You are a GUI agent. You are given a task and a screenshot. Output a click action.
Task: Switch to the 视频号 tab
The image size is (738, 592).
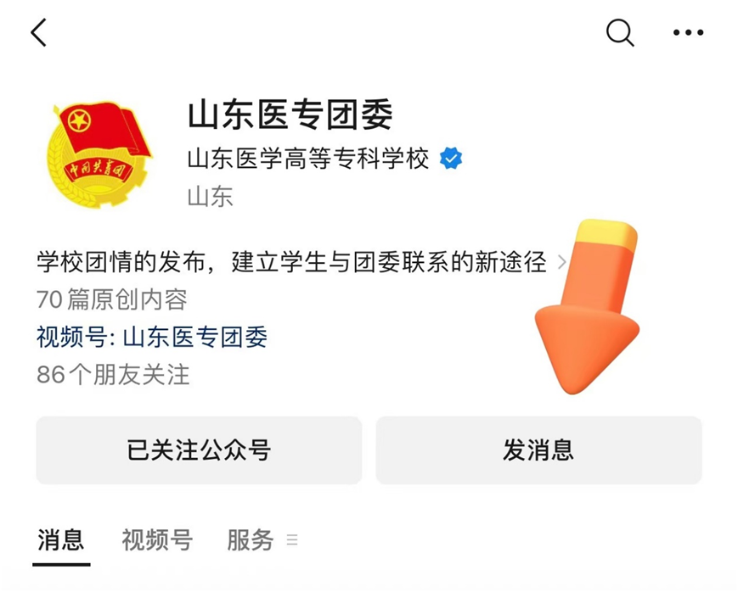(x=157, y=539)
